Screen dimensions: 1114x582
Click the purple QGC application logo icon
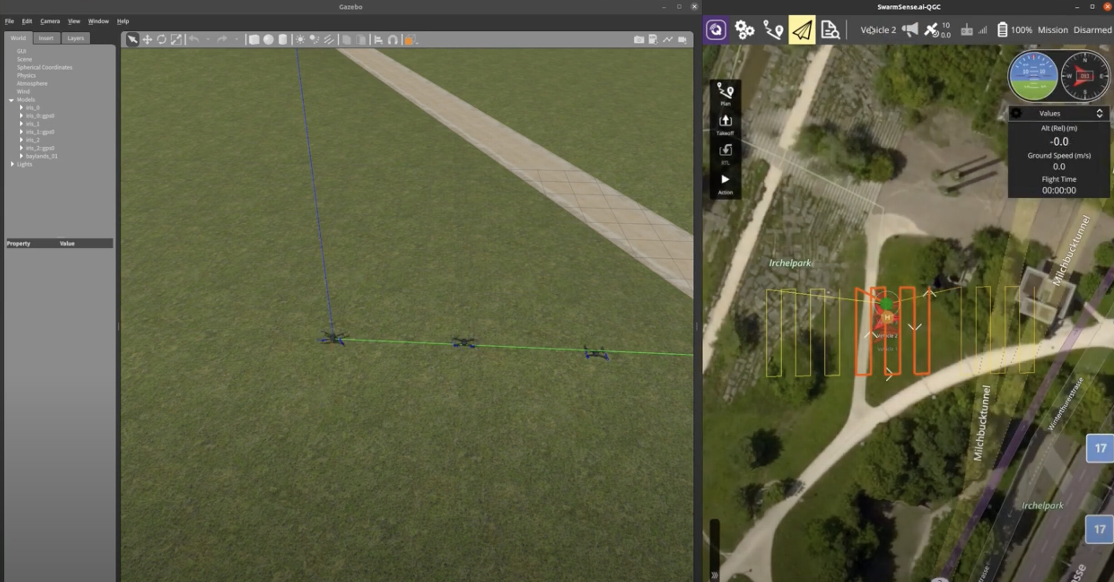click(716, 30)
